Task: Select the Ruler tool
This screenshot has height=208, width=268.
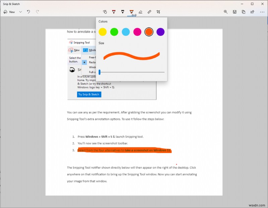Action: [150, 12]
